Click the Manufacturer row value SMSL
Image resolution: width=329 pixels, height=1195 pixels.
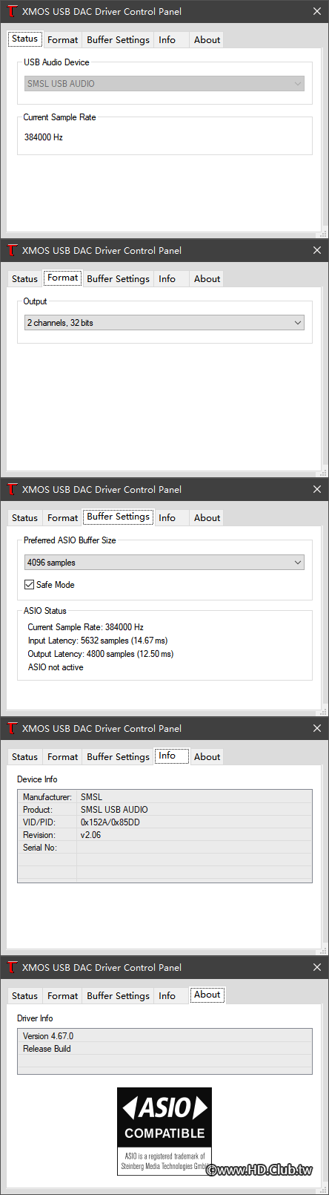91,797
